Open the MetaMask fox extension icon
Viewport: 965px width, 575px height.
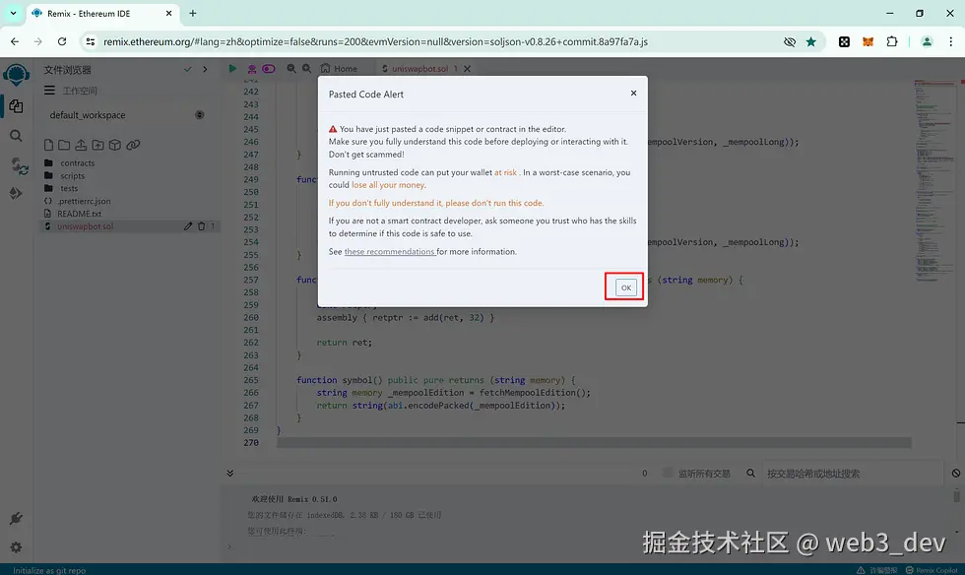[868, 42]
